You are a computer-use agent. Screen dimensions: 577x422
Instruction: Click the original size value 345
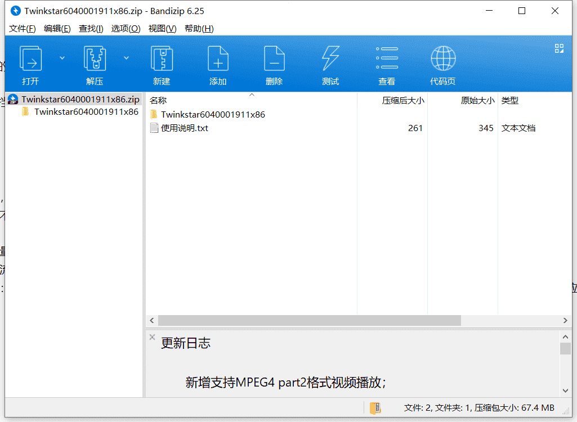(486, 128)
